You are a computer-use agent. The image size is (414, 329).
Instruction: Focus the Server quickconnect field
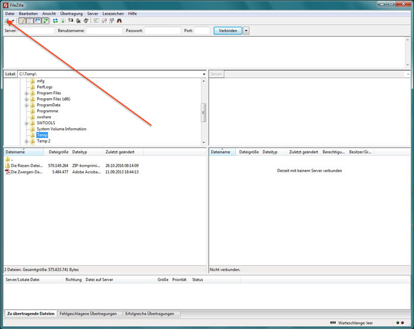coord(35,31)
